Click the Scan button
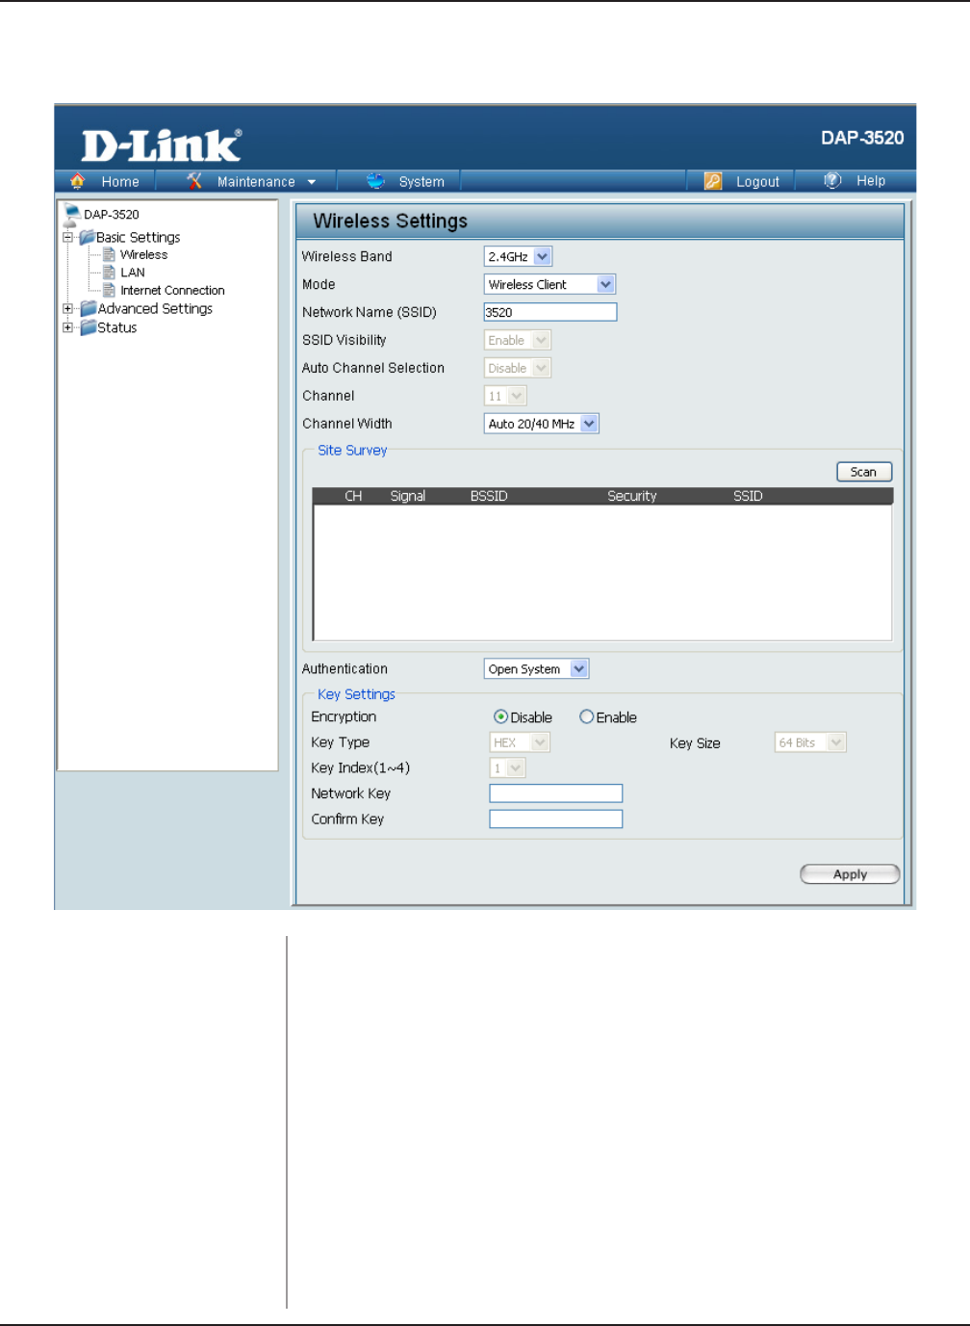Viewport: 970px width, 1326px height. [864, 472]
